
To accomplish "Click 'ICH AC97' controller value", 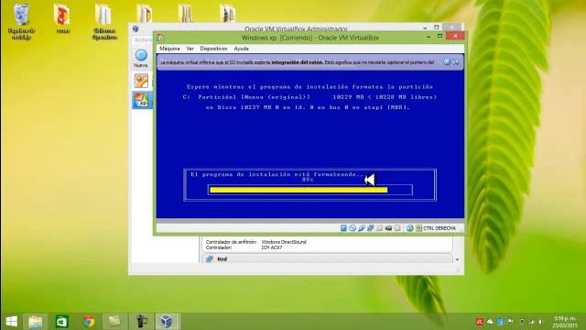I will coord(272,247).
